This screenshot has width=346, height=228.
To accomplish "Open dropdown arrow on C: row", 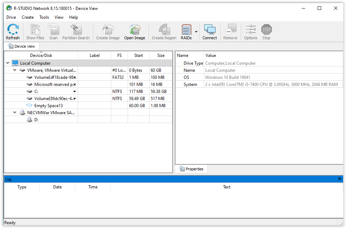I will (x=75, y=92).
